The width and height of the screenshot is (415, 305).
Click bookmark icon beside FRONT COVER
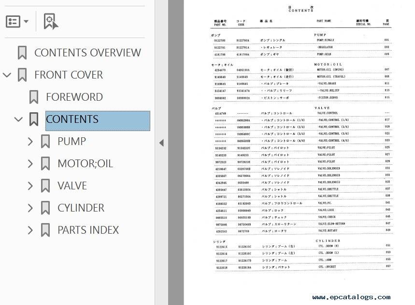click(22, 75)
